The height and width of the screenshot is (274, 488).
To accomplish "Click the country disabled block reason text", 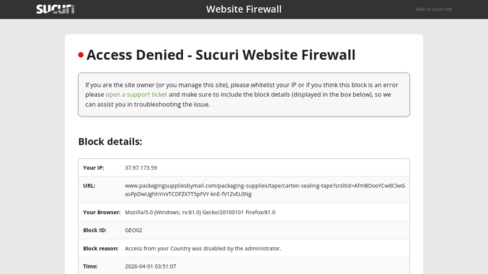I will (203, 248).
